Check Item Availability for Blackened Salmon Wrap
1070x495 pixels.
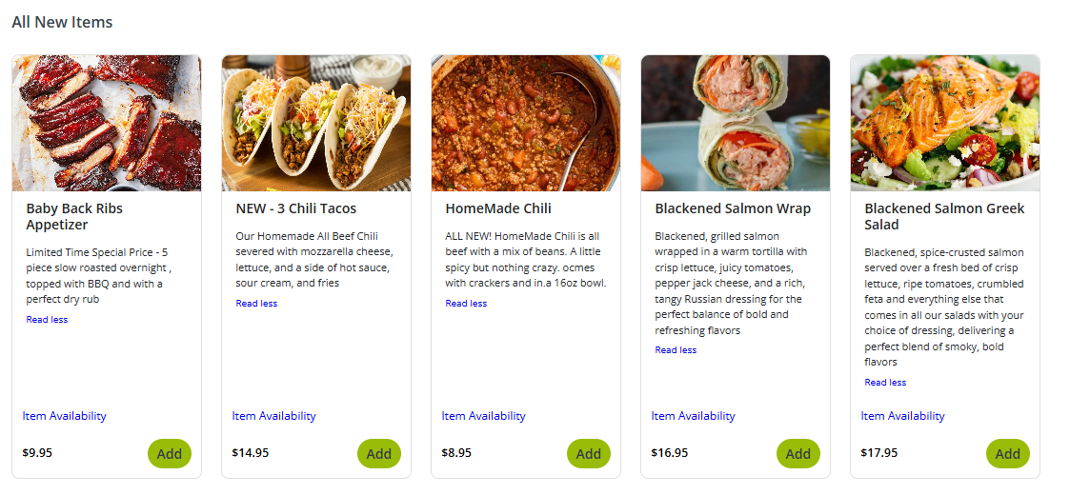(x=694, y=416)
